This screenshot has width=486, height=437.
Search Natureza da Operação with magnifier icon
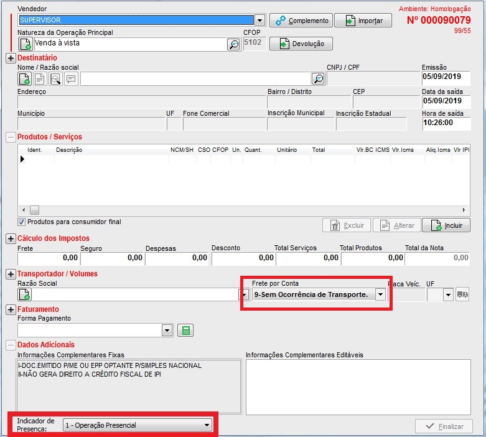point(233,44)
